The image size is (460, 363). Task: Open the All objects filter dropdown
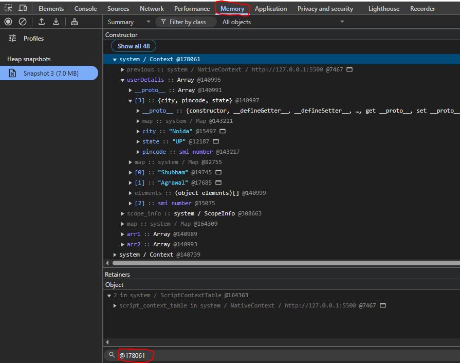283,22
